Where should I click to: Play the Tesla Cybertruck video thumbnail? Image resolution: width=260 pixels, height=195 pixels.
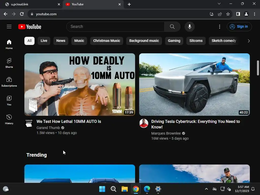pos(194,84)
